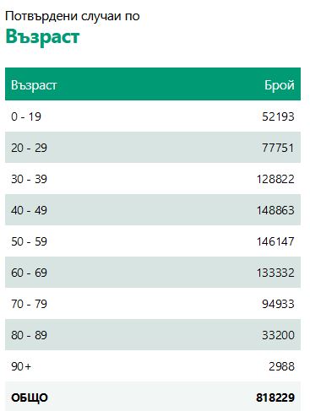Click value 77751 in the table
The width and height of the screenshot is (310, 411).
[x=278, y=148]
